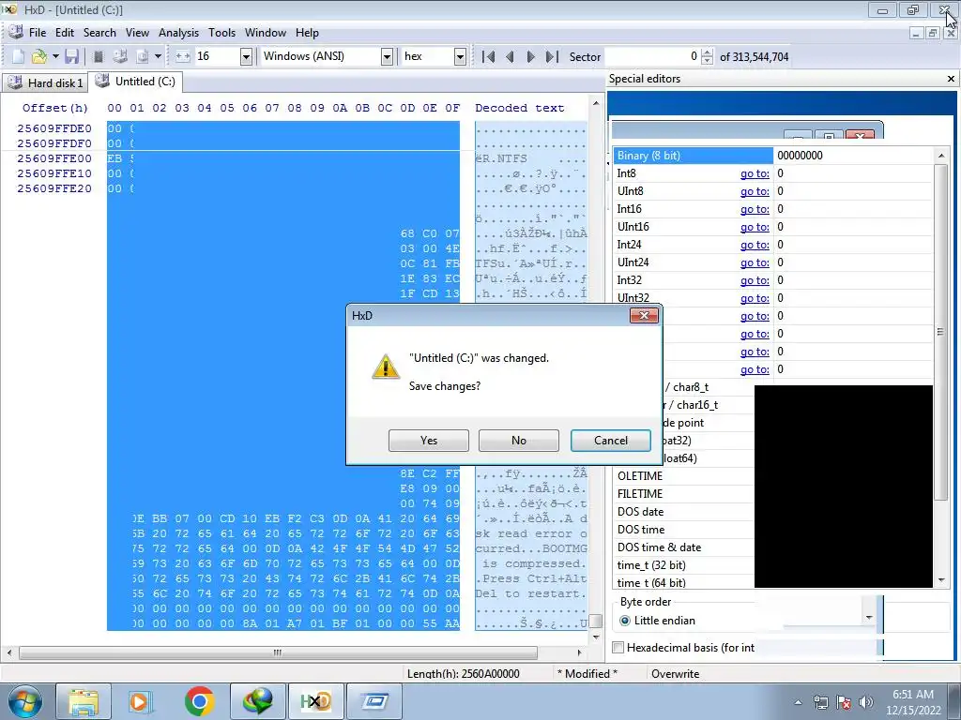This screenshot has width=961, height=720.
Task: Click the go to link for Int8
Action: pos(755,173)
